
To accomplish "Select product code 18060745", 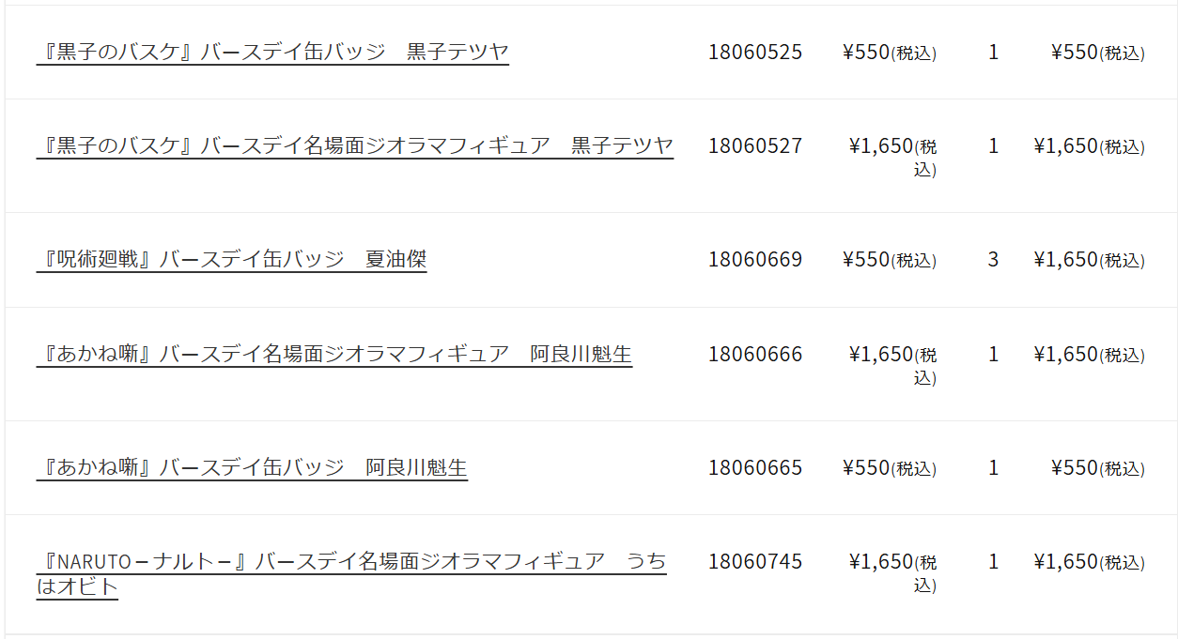I will 755,561.
